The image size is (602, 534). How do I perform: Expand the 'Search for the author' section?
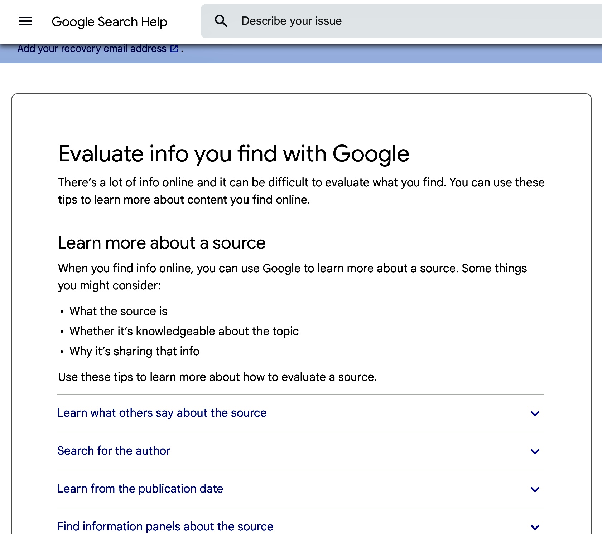114,451
